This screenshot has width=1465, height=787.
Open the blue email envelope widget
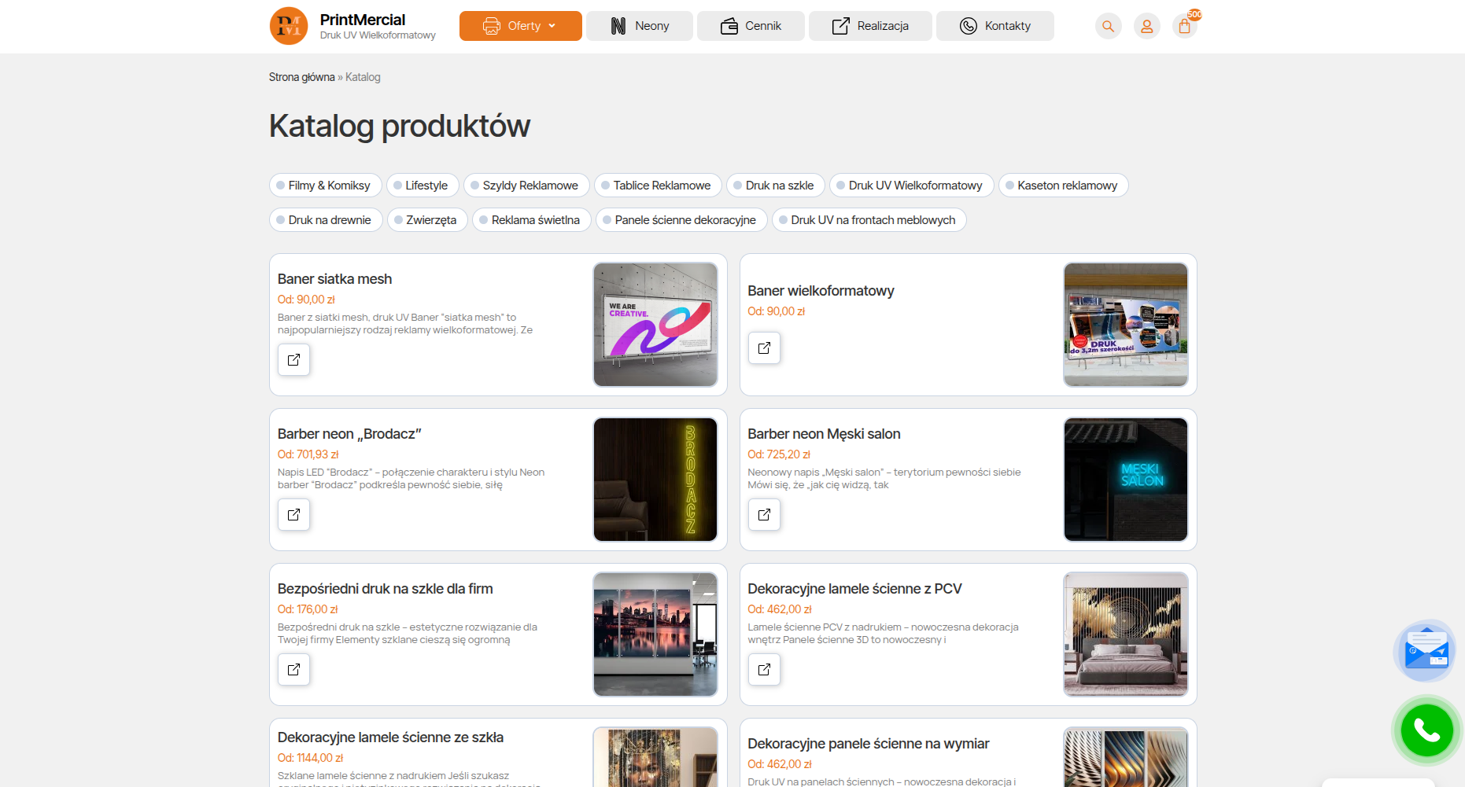click(1426, 651)
